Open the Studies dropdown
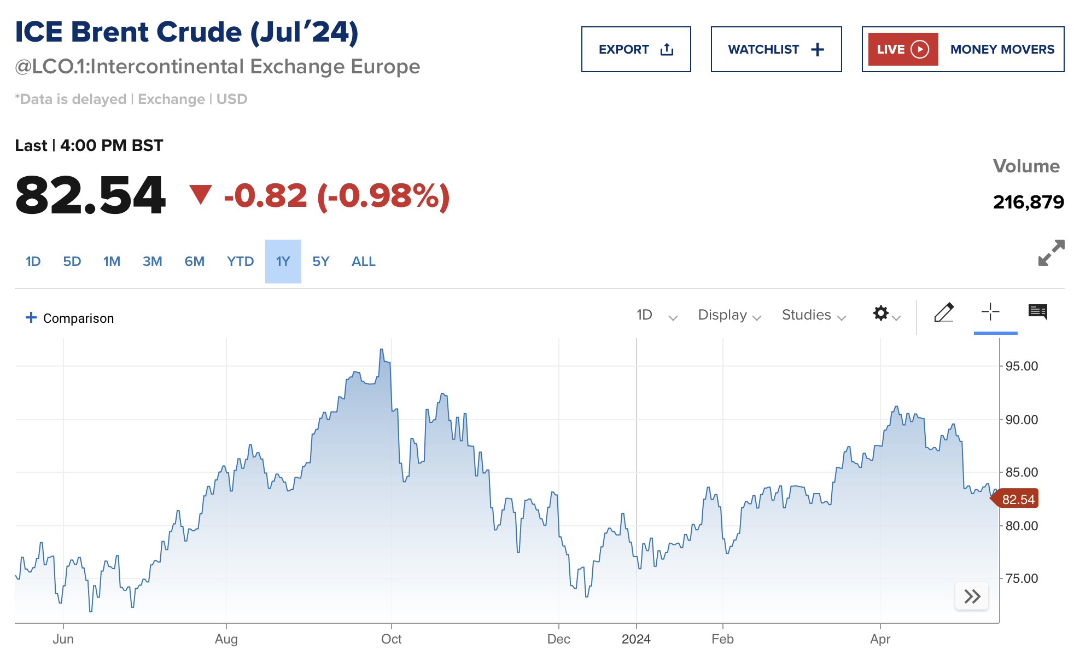The image size is (1074, 661). (813, 316)
